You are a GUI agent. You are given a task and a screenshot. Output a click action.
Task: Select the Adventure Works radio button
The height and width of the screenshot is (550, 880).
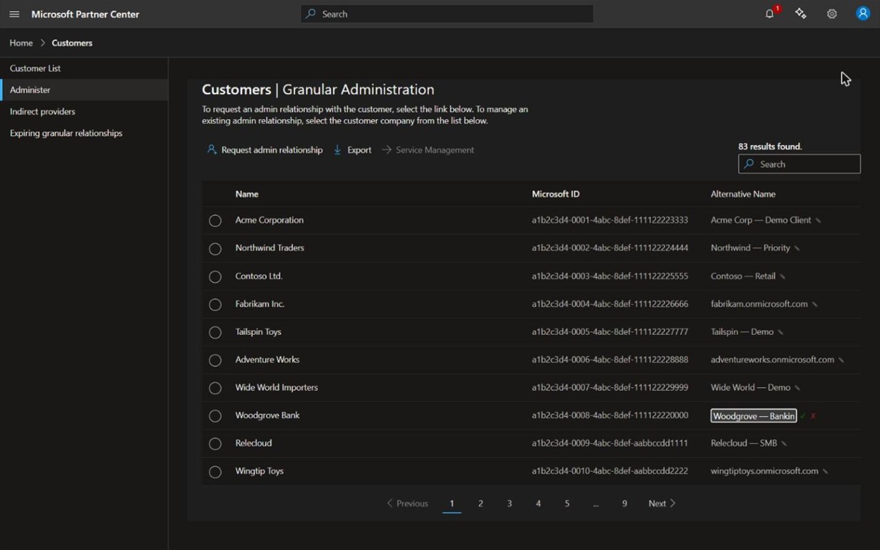pos(215,360)
